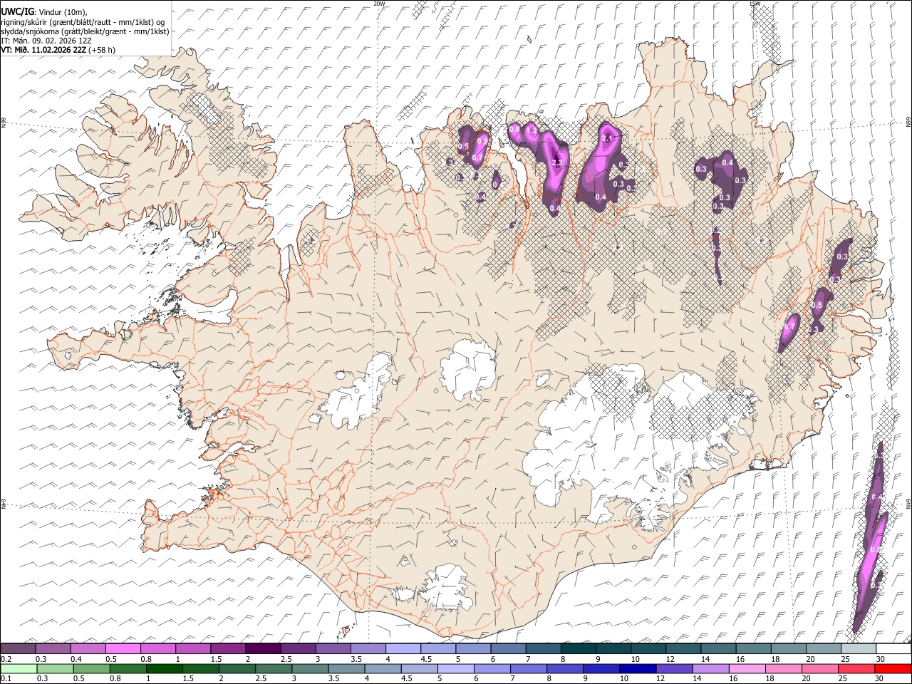This screenshot has width=912, height=684.
Task: Click the 2.1 precipitation value on the map
Action: 608,138
